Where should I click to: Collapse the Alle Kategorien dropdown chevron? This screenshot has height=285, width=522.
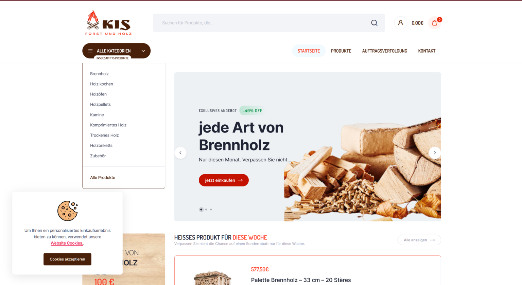tap(143, 51)
